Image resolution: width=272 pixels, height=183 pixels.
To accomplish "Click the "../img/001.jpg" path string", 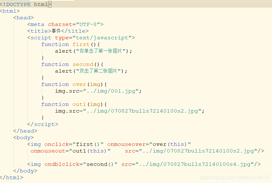I will 111,91.
